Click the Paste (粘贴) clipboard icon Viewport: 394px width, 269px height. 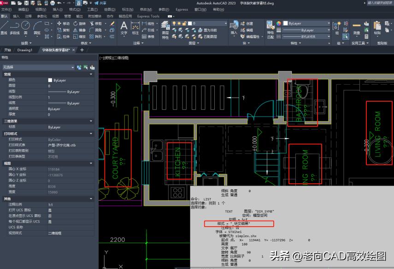tap(377, 27)
